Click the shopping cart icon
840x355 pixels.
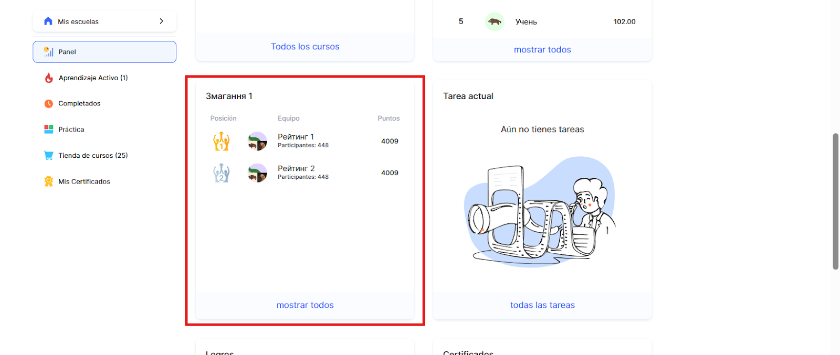pyautogui.click(x=49, y=155)
